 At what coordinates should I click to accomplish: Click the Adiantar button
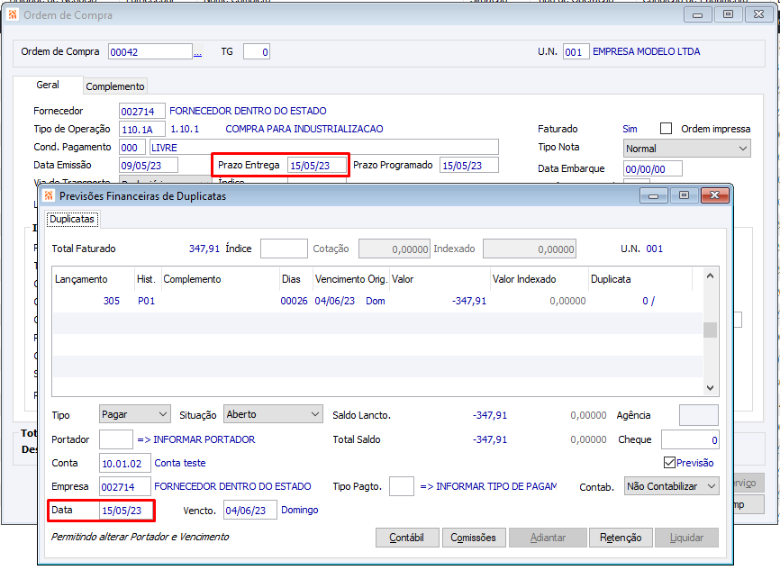548,538
